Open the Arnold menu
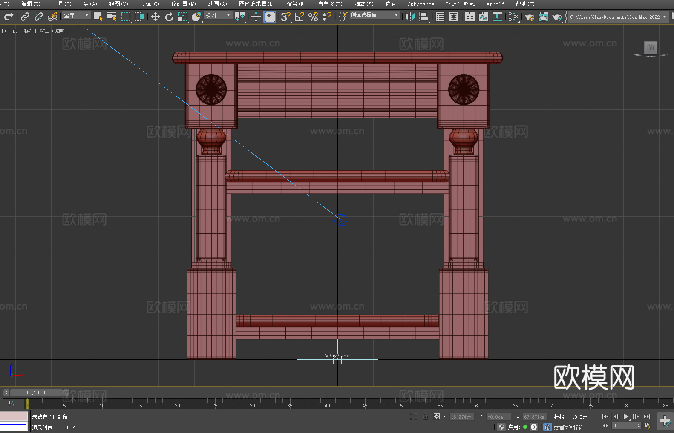Viewport: 674px width, 433px height. click(495, 4)
